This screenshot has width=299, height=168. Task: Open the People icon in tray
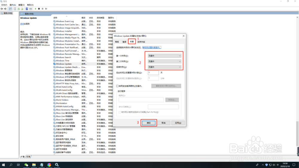[257, 165]
